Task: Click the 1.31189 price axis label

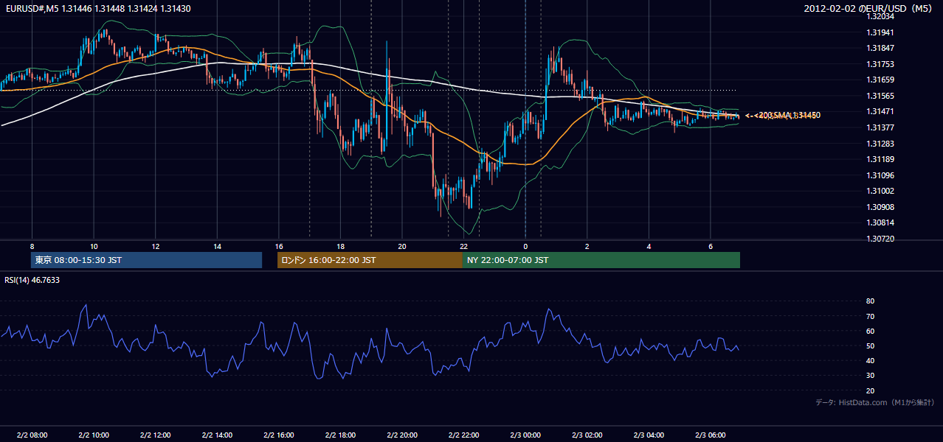Action: 881,159
